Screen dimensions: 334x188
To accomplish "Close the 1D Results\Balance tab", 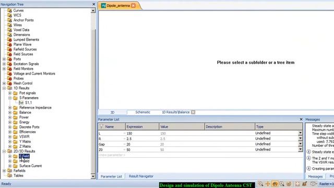I will [x=193, y=112].
